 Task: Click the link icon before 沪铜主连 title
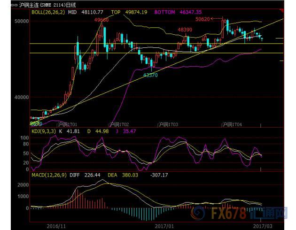click(x=14, y=5)
